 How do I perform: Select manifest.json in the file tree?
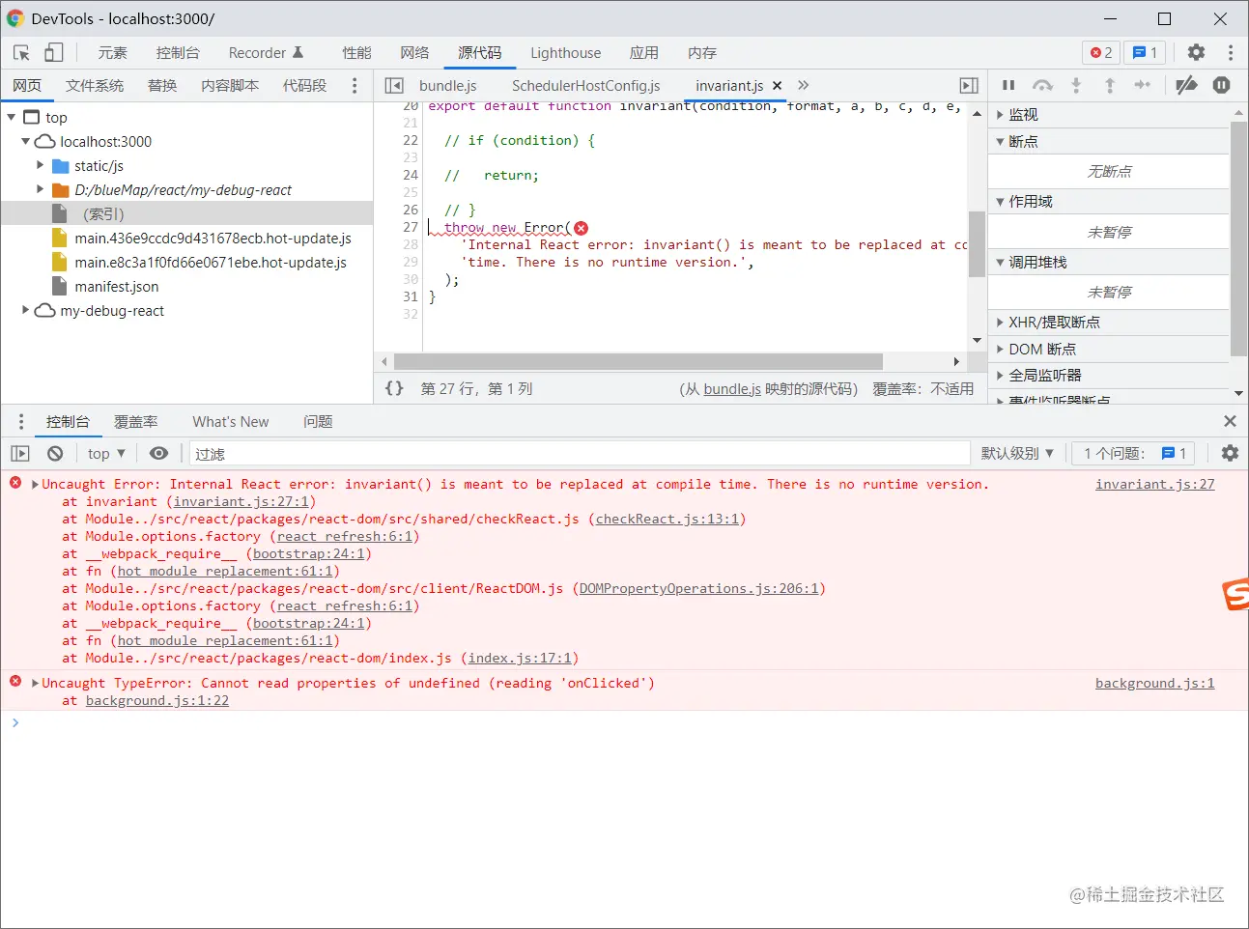[x=117, y=286]
